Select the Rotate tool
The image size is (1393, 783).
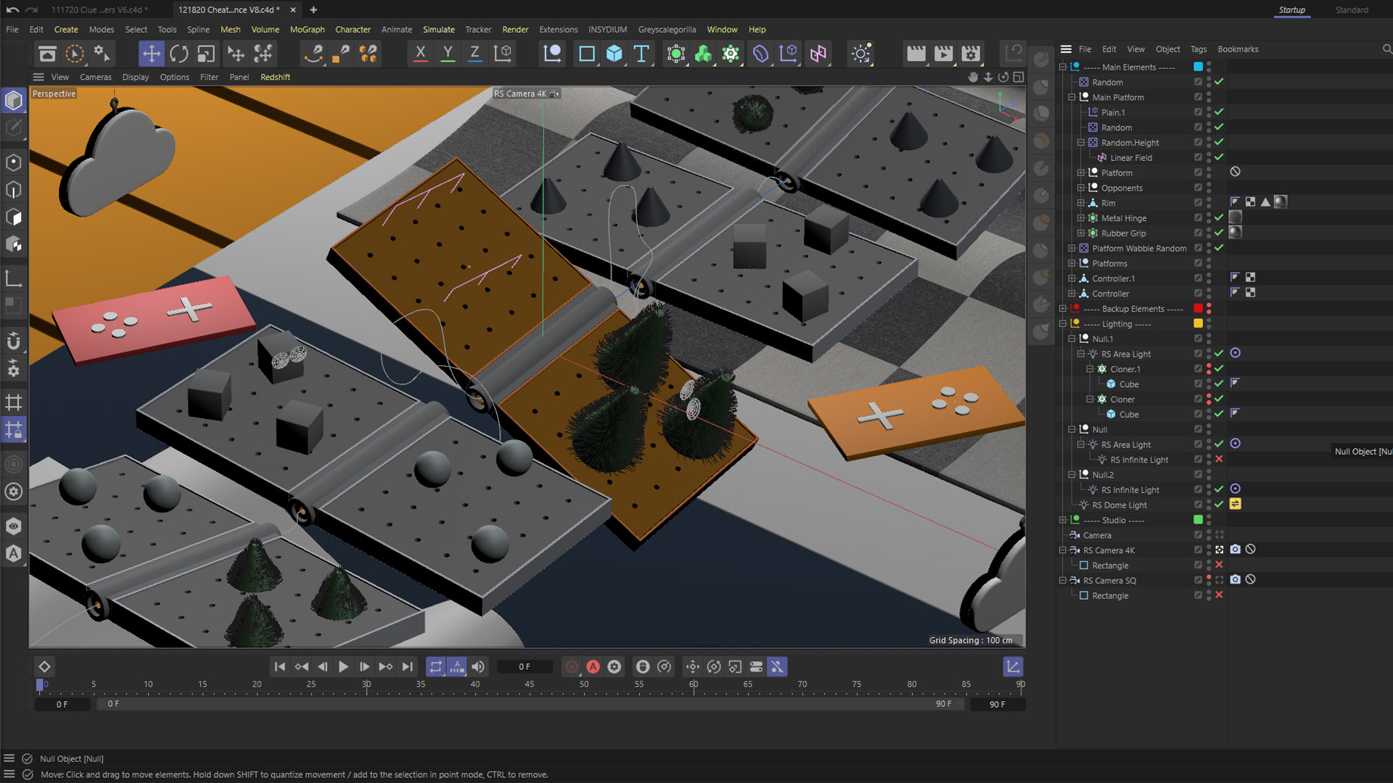tap(178, 54)
